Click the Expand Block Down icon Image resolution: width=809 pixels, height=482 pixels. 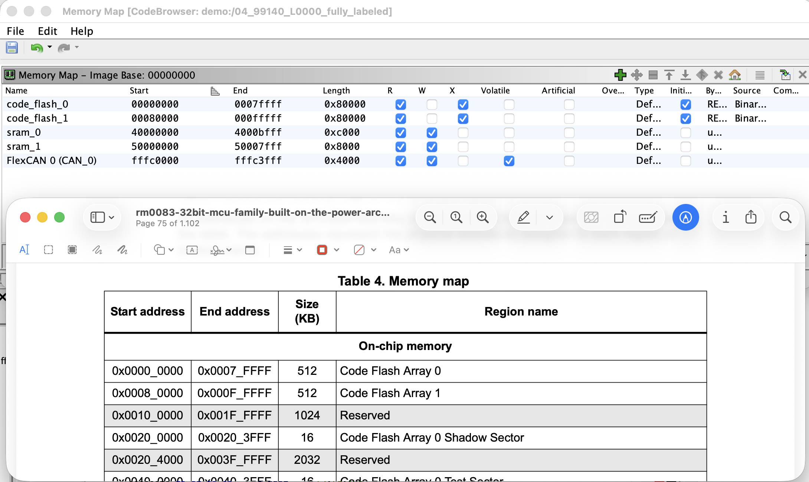point(685,75)
